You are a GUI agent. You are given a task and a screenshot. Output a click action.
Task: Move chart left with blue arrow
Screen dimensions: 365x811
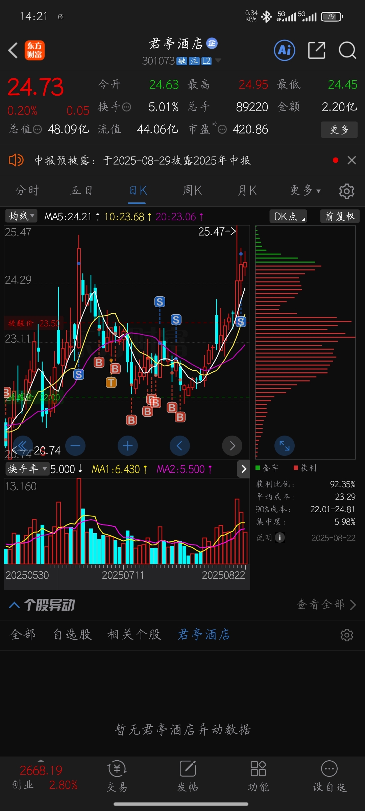(179, 446)
